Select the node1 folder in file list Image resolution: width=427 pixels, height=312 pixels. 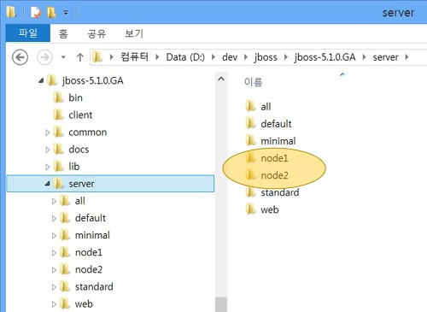pos(274,158)
